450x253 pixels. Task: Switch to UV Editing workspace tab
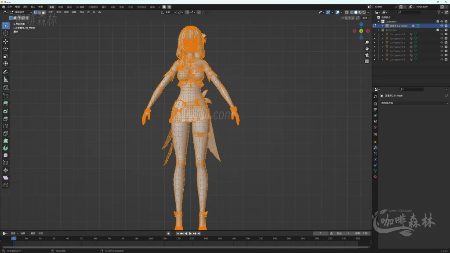pos(80,7)
